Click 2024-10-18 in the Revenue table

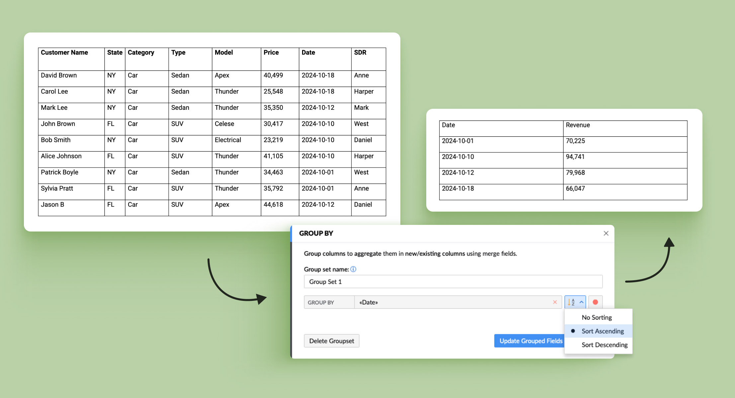click(x=501, y=192)
